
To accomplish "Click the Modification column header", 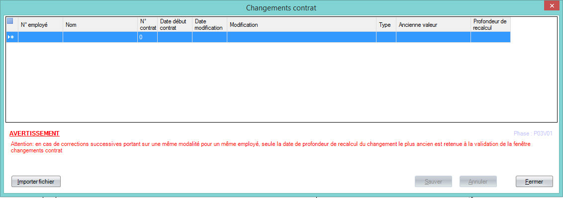I will tap(301, 25).
